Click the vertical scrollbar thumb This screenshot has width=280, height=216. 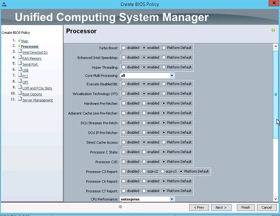(276, 94)
